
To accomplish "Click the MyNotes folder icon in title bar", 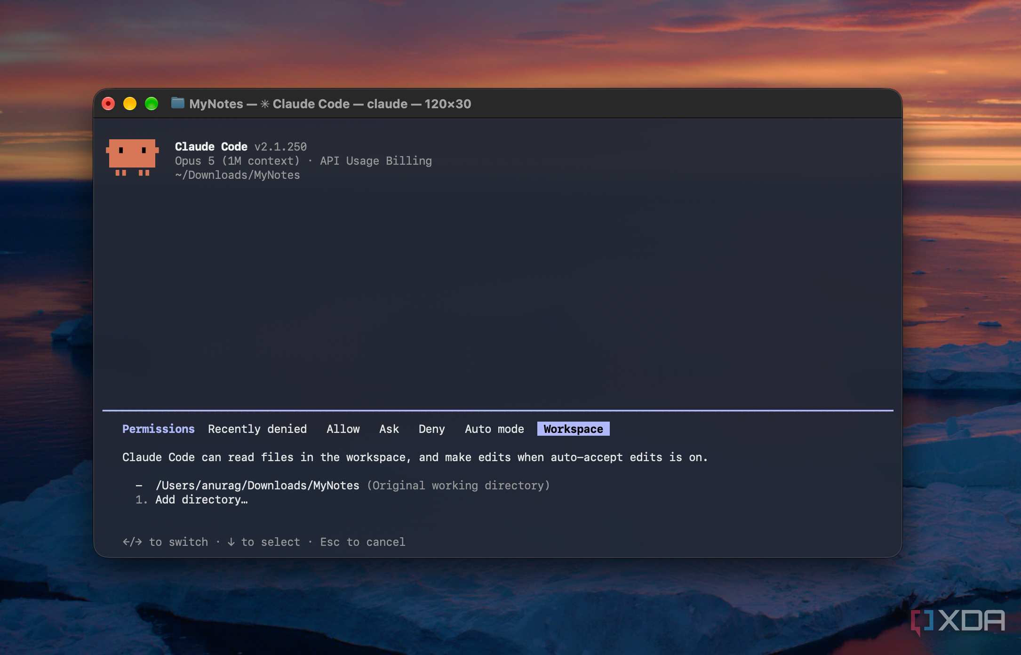I will pyautogui.click(x=177, y=103).
